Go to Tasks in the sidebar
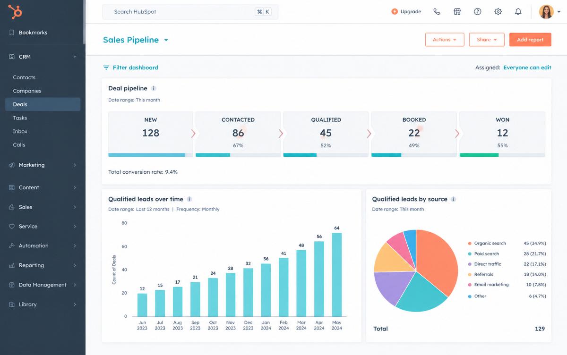Image resolution: width=567 pixels, height=355 pixels. tap(20, 118)
